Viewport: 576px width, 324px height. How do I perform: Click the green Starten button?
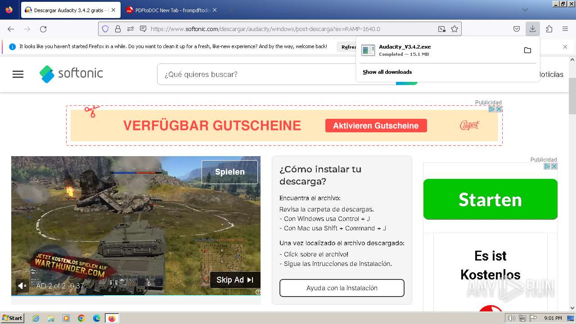(x=490, y=199)
